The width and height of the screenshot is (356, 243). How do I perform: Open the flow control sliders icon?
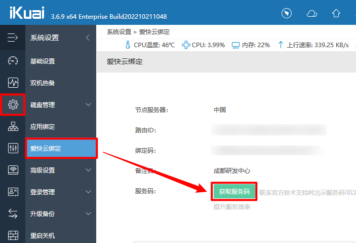13,148
